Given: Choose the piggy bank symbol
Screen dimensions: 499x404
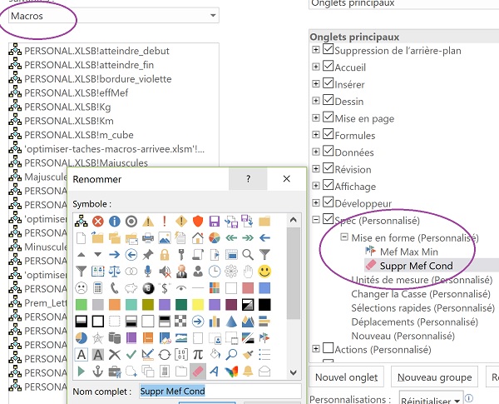Looking at the screenshot, I should tap(131, 288).
